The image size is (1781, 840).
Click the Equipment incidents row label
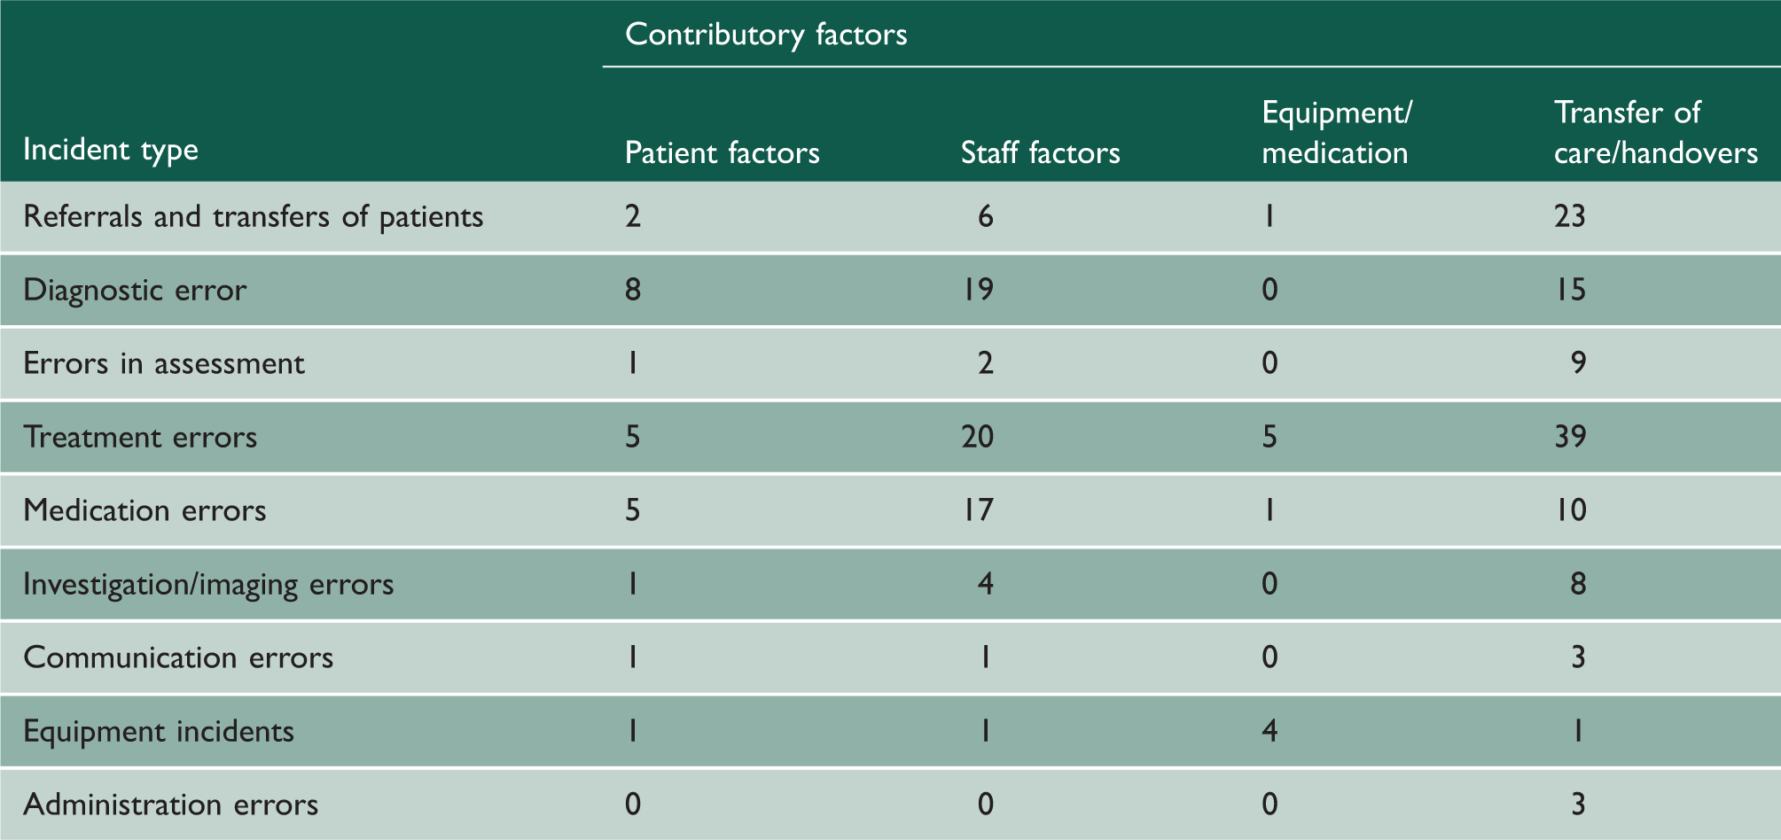159,732
